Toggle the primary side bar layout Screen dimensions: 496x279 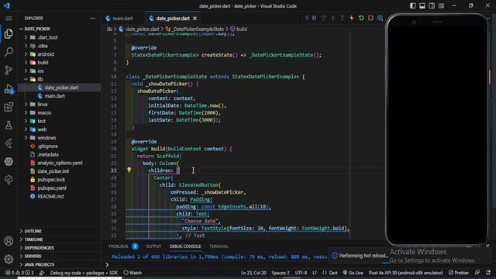click(x=413, y=5)
